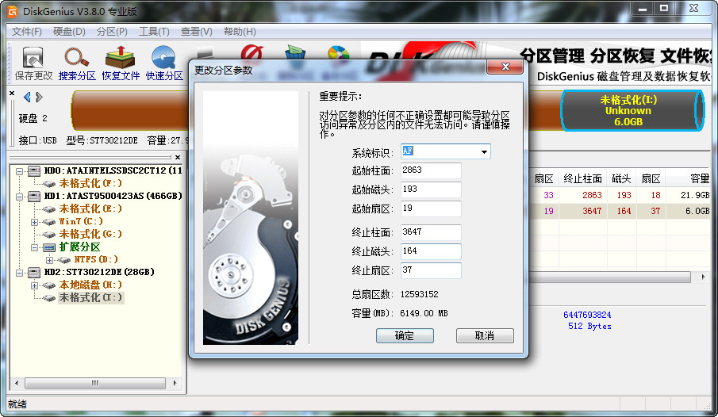Select NTFS(D:) in the disk tree
718x417 pixels.
pyautogui.click(x=96, y=259)
